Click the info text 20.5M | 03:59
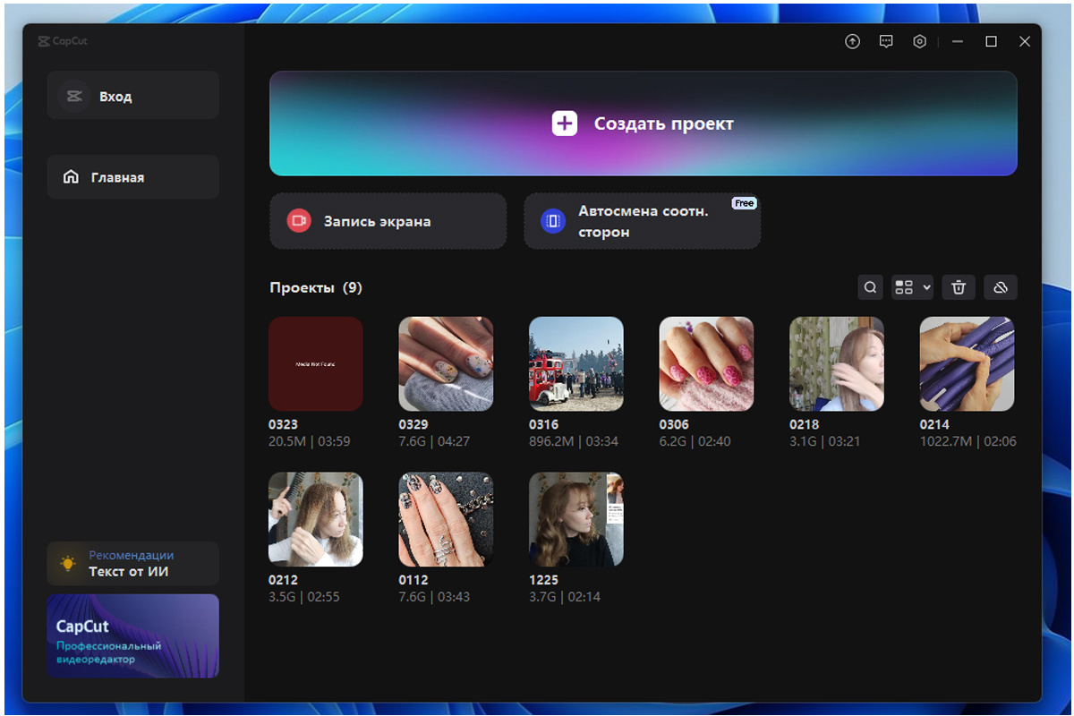The width and height of the screenshot is (1074, 716). tap(310, 441)
